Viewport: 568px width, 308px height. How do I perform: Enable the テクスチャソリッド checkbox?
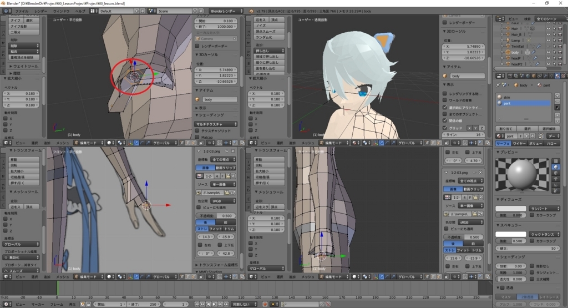(197, 130)
